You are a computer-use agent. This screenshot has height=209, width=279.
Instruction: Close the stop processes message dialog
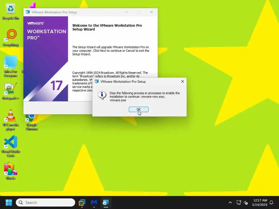click(182, 81)
